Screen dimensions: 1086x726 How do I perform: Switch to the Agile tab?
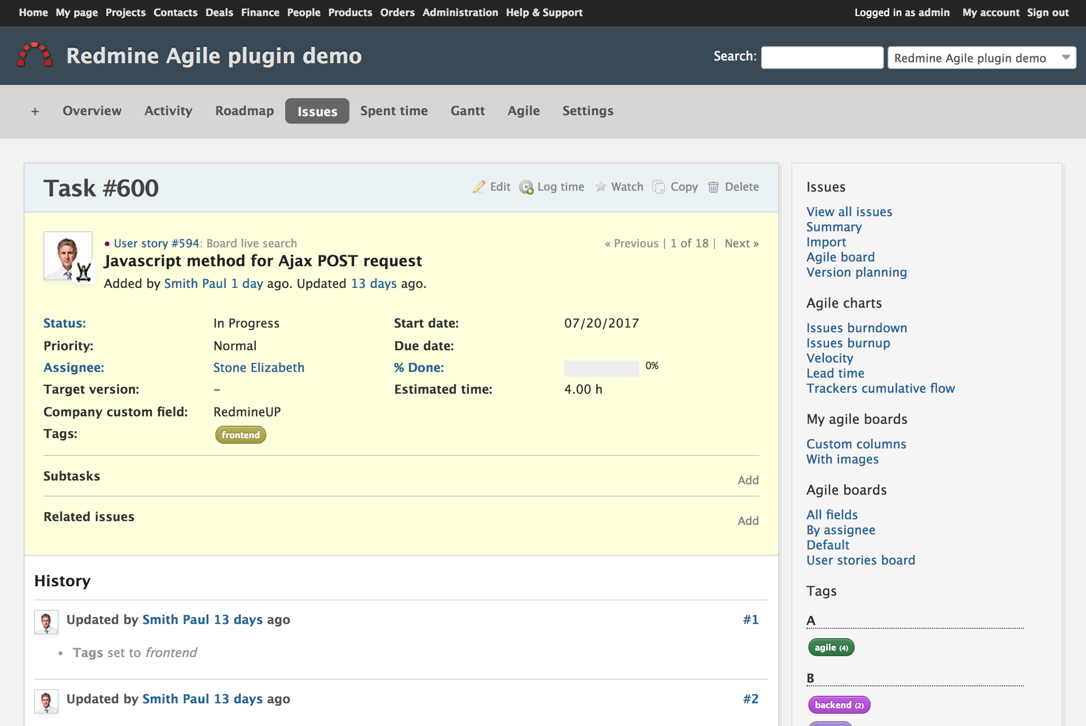point(523,111)
